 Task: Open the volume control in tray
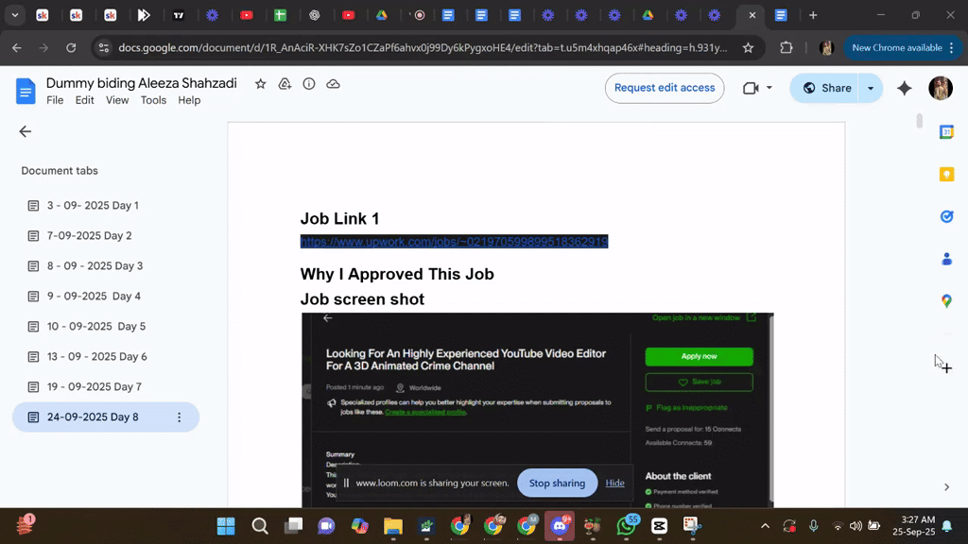(x=856, y=526)
